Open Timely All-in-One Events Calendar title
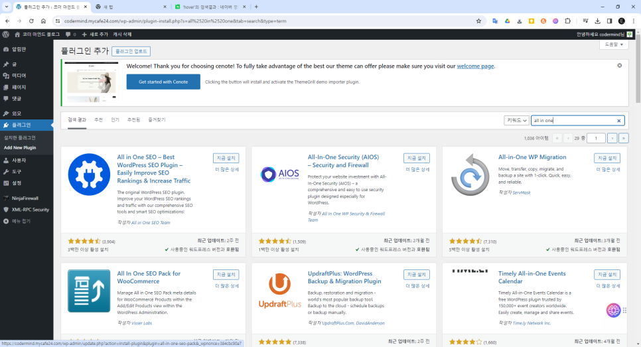The height and width of the screenshot is (347, 641). 532,277
